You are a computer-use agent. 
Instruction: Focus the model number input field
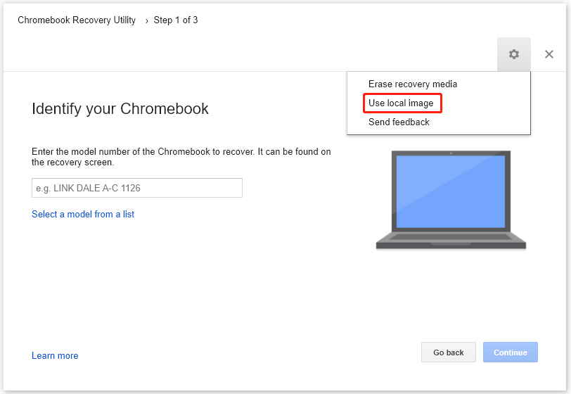point(137,188)
